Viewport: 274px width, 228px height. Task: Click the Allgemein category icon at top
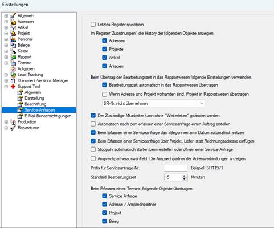(x=13, y=15)
